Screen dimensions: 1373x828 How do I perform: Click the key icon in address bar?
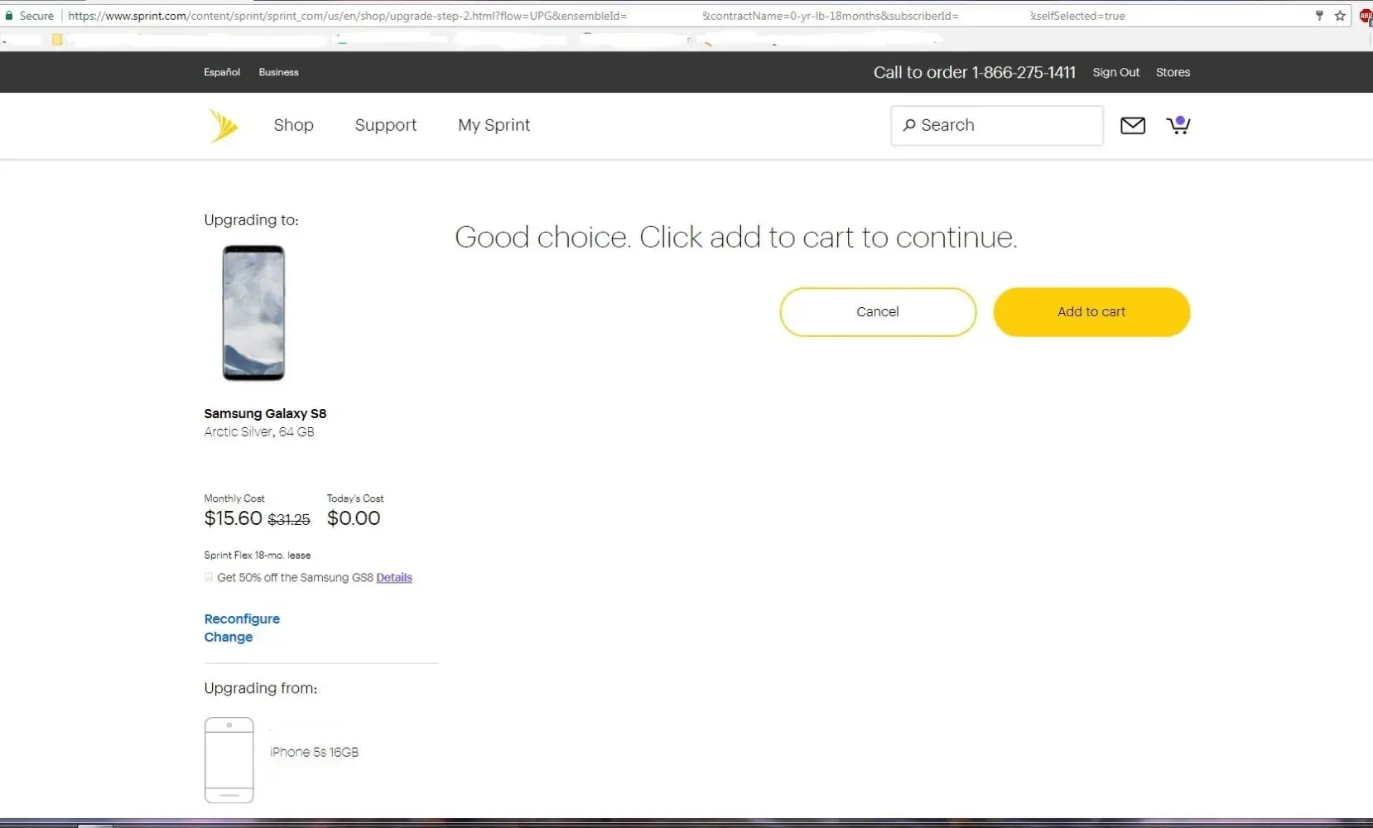(x=1319, y=16)
